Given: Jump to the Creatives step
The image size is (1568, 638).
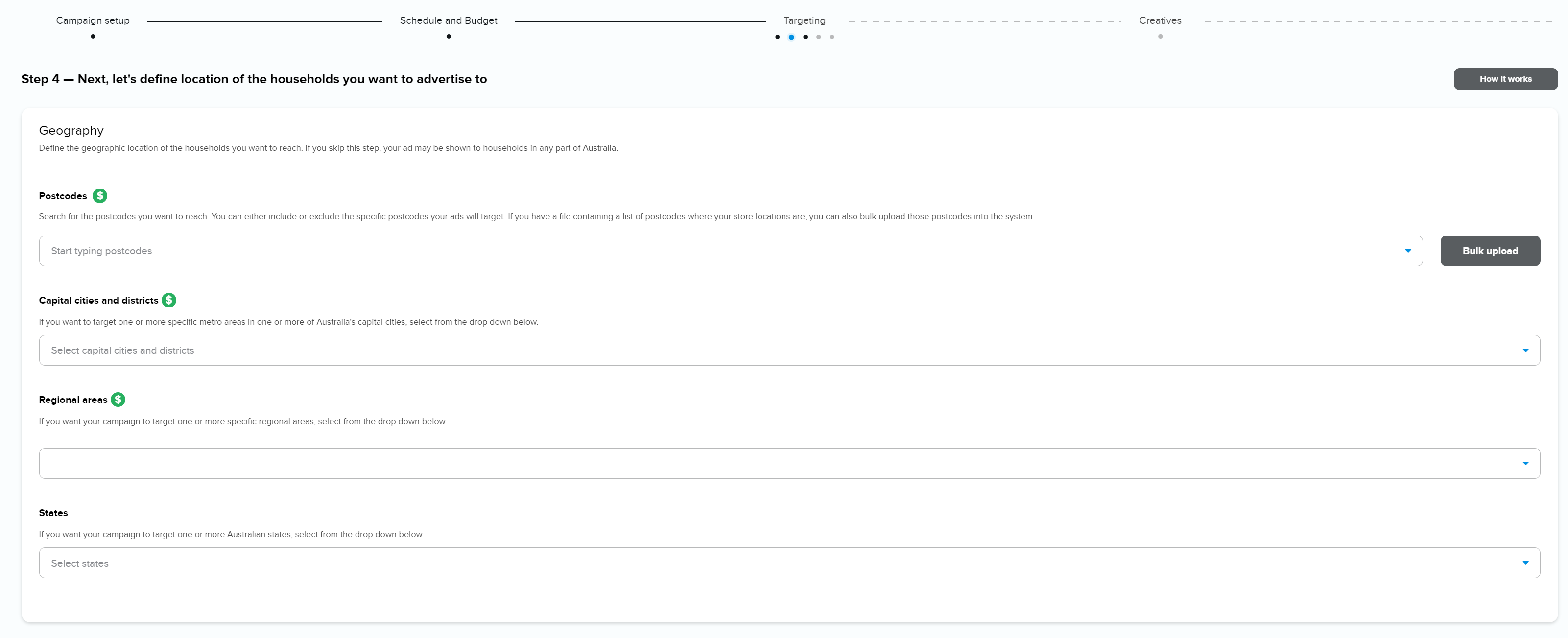Looking at the screenshot, I should point(1160,20).
